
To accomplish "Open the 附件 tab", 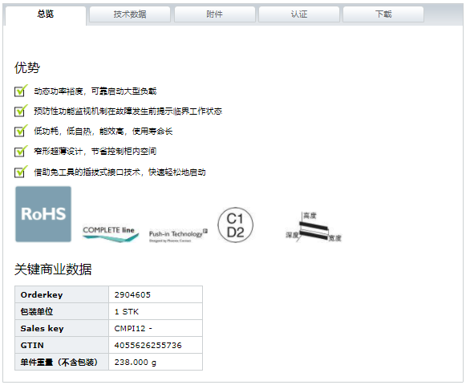I will coord(215,14).
